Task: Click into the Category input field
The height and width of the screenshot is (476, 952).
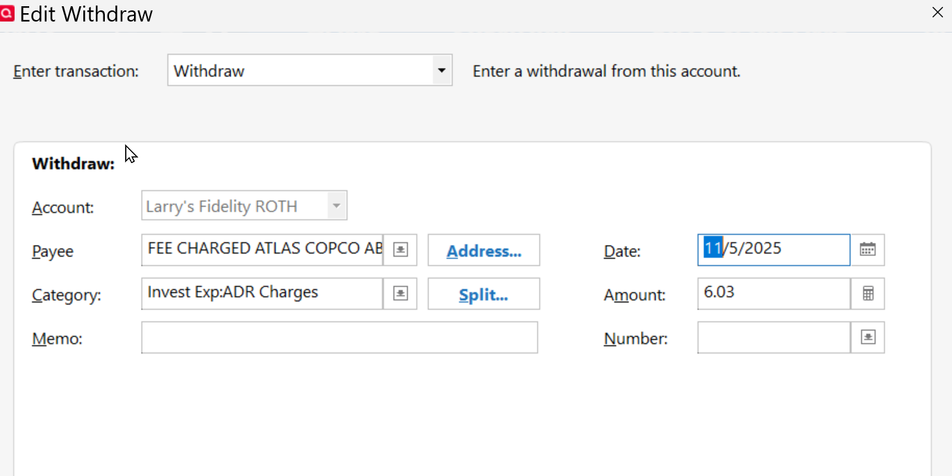Action: click(x=262, y=294)
